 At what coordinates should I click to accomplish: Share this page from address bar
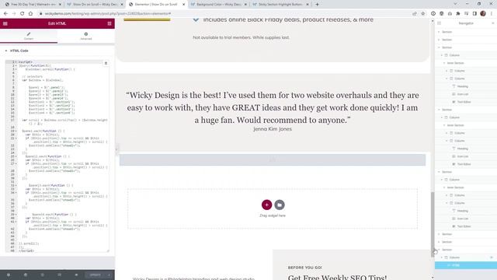click(415, 14)
